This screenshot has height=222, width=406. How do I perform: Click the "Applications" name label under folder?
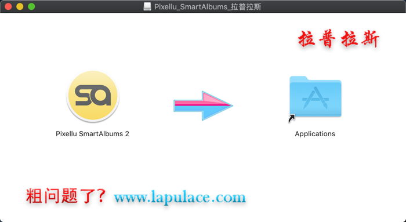tap(315, 134)
